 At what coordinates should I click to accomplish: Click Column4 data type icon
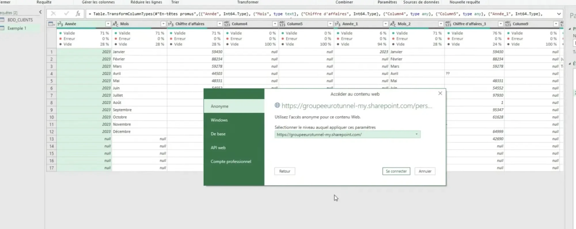tap(227, 24)
